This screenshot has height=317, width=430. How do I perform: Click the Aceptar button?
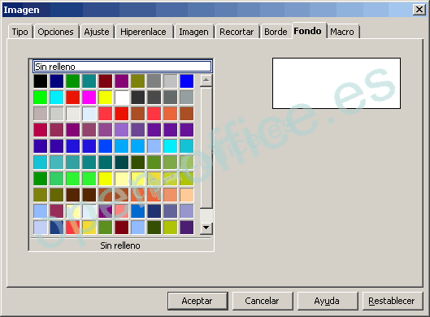tap(198, 301)
